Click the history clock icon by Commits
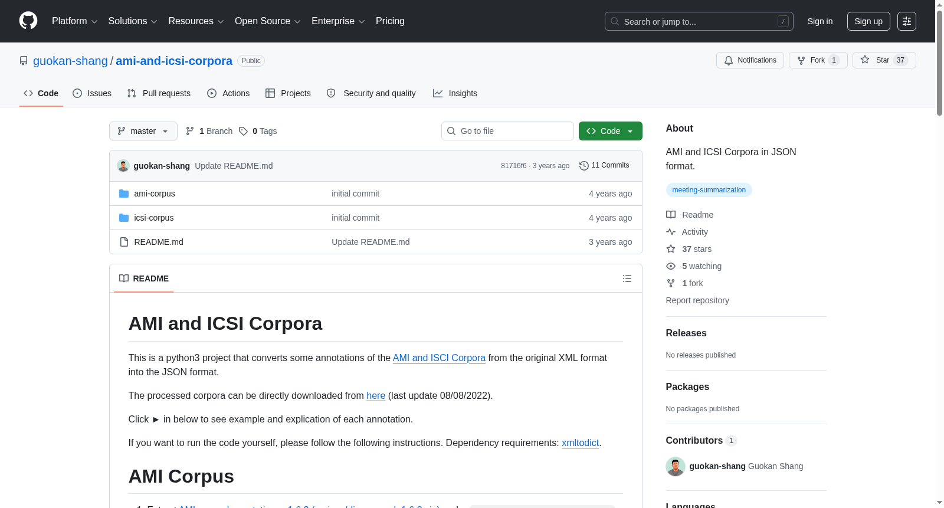This screenshot has width=944, height=508. click(584, 166)
